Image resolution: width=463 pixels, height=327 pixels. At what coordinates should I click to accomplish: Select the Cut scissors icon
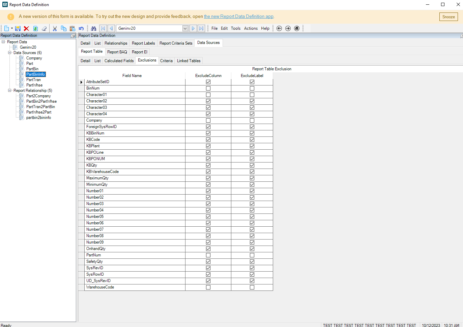coord(55,29)
